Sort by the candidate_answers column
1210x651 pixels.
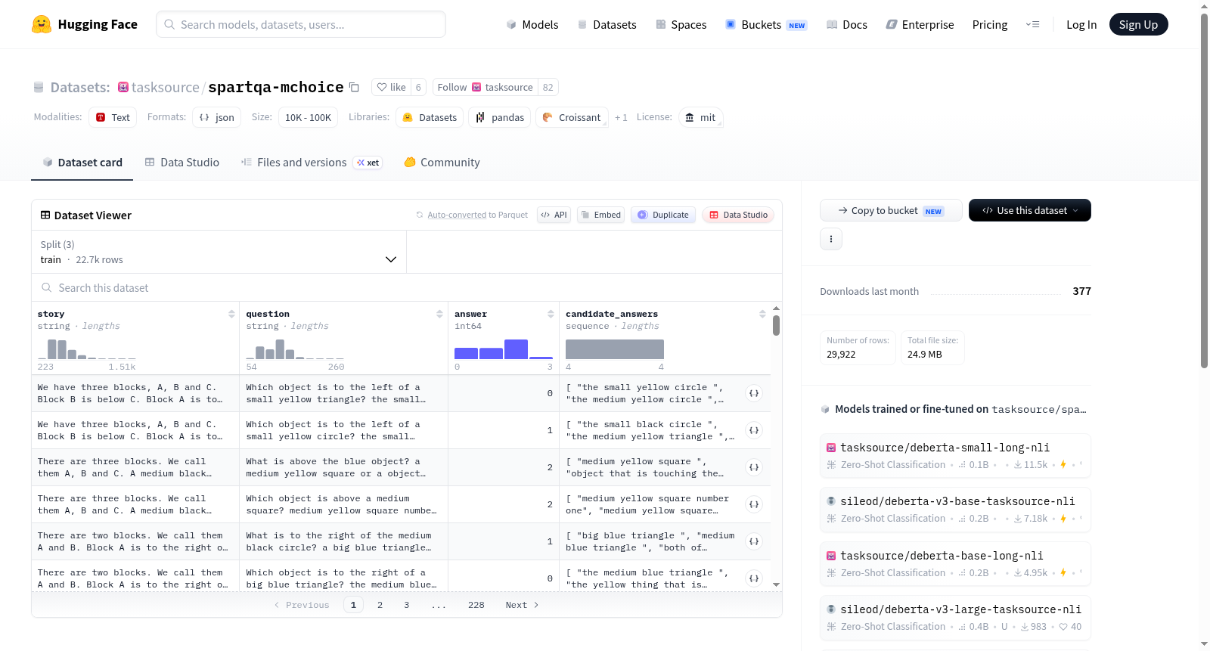[x=762, y=314]
